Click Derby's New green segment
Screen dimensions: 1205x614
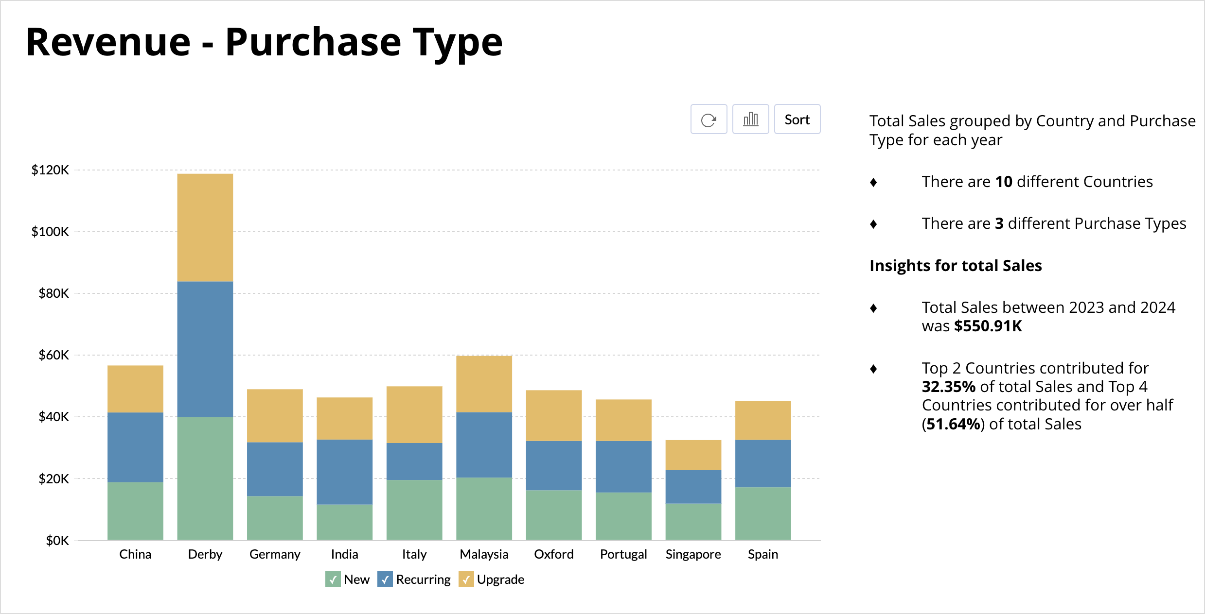pyautogui.click(x=205, y=478)
